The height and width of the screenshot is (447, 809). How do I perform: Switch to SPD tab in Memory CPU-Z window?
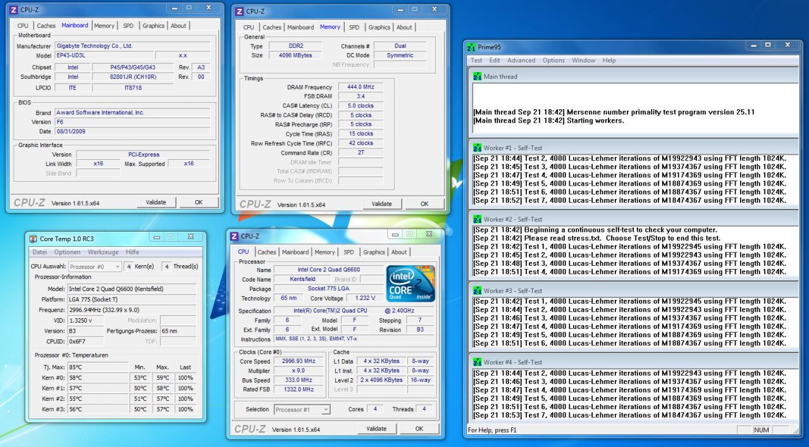coord(354,28)
